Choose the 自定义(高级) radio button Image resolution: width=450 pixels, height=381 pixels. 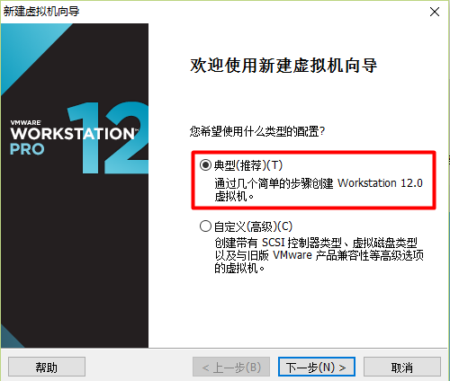coord(205,226)
